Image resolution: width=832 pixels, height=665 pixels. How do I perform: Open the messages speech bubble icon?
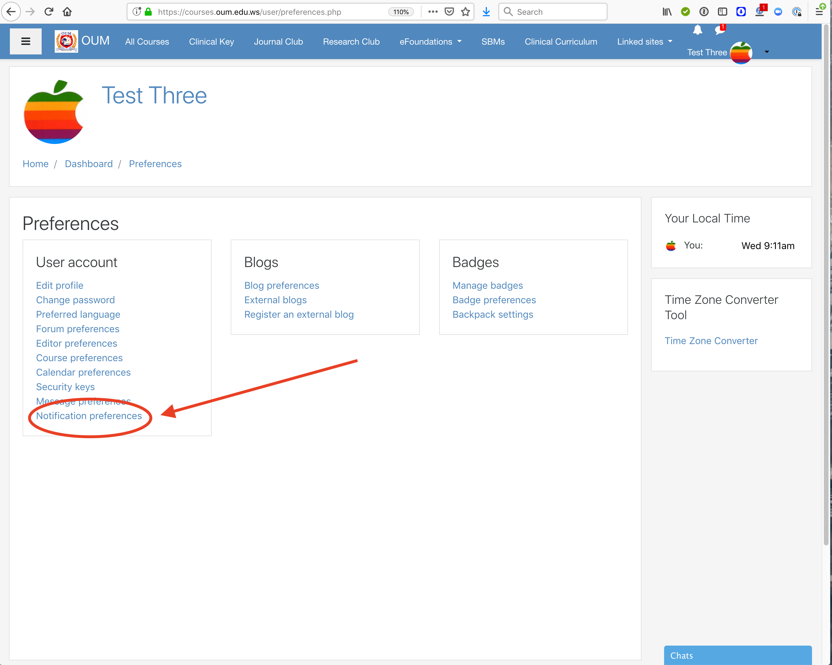tap(719, 30)
